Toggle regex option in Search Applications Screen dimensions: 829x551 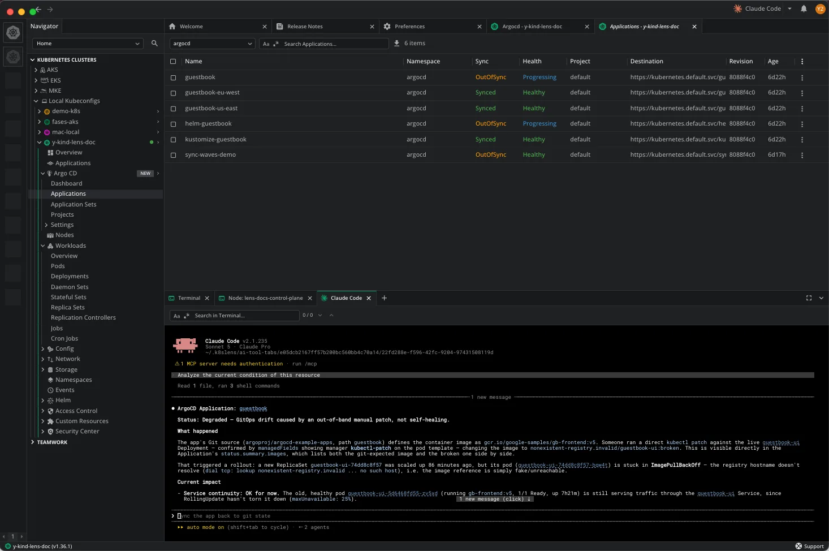click(x=276, y=44)
